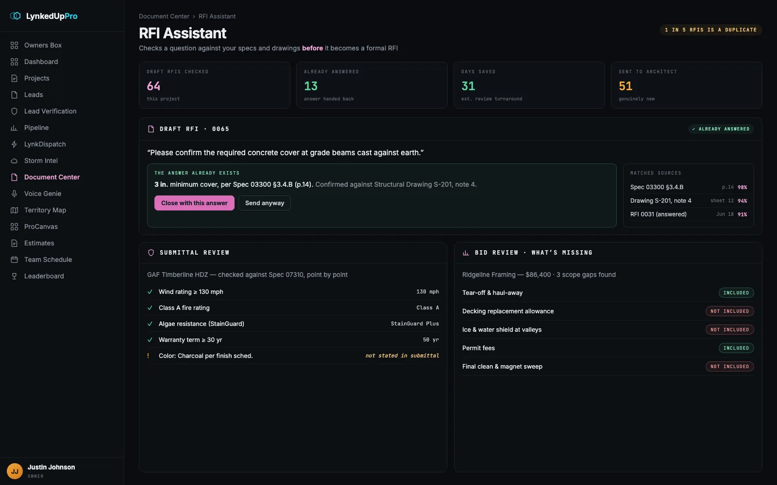Click the Sent to Architect 51 card
The image size is (777, 485).
pos(687,85)
